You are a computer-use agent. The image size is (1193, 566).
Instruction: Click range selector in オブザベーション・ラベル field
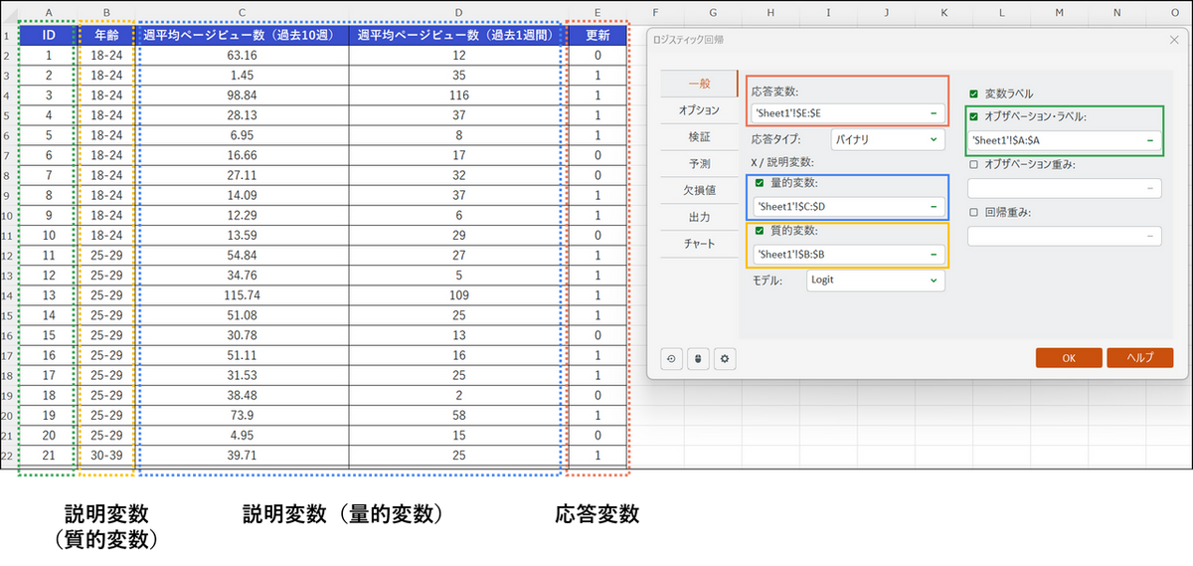[1150, 141]
